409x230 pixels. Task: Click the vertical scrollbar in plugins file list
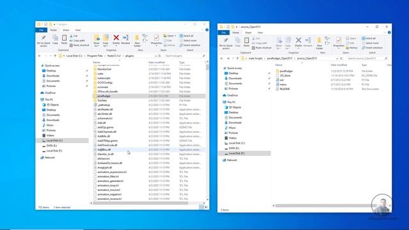[x=207, y=67]
